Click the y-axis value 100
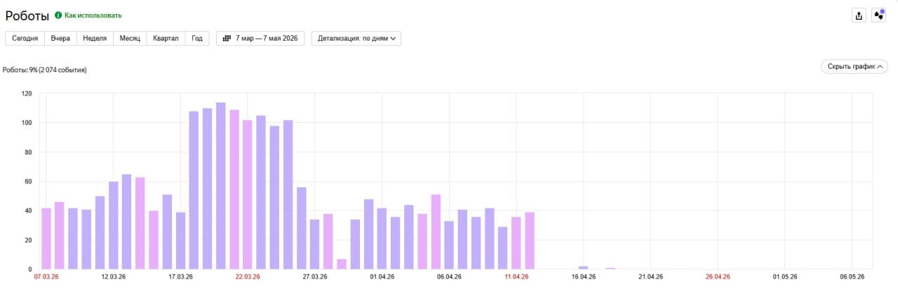The image size is (898, 308). [27, 123]
